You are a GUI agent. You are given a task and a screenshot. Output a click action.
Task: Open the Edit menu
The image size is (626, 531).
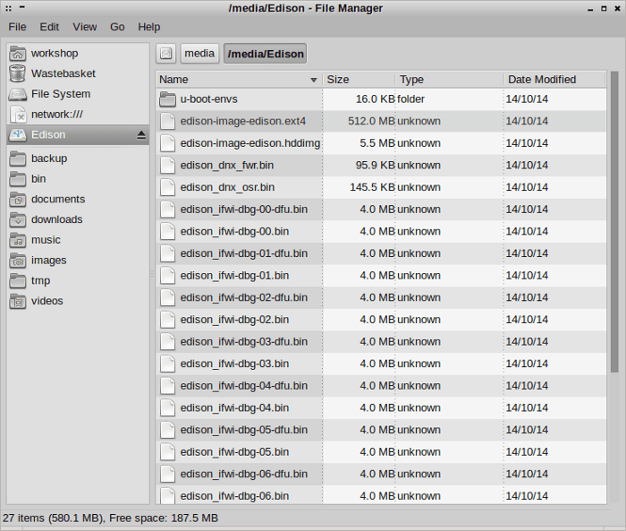tap(49, 27)
